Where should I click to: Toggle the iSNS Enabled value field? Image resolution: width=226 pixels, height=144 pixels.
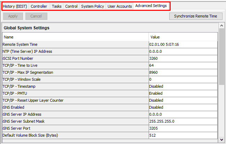(x=182, y=107)
